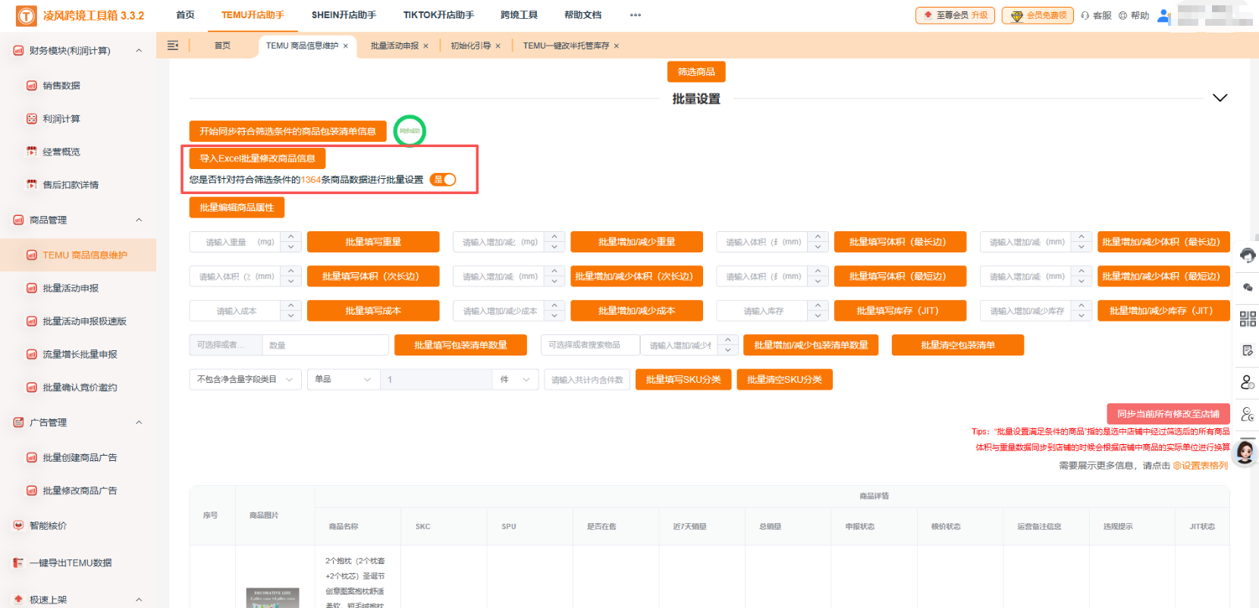The height and width of the screenshot is (608, 1259).
Task: Click 批量编辑商品属性 button
Action: click(x=237, y=207)
